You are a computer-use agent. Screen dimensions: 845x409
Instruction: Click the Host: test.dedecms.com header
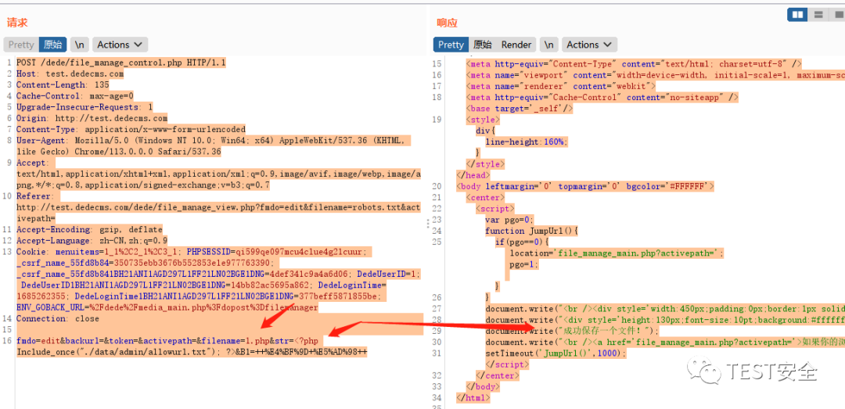(70, 74)
